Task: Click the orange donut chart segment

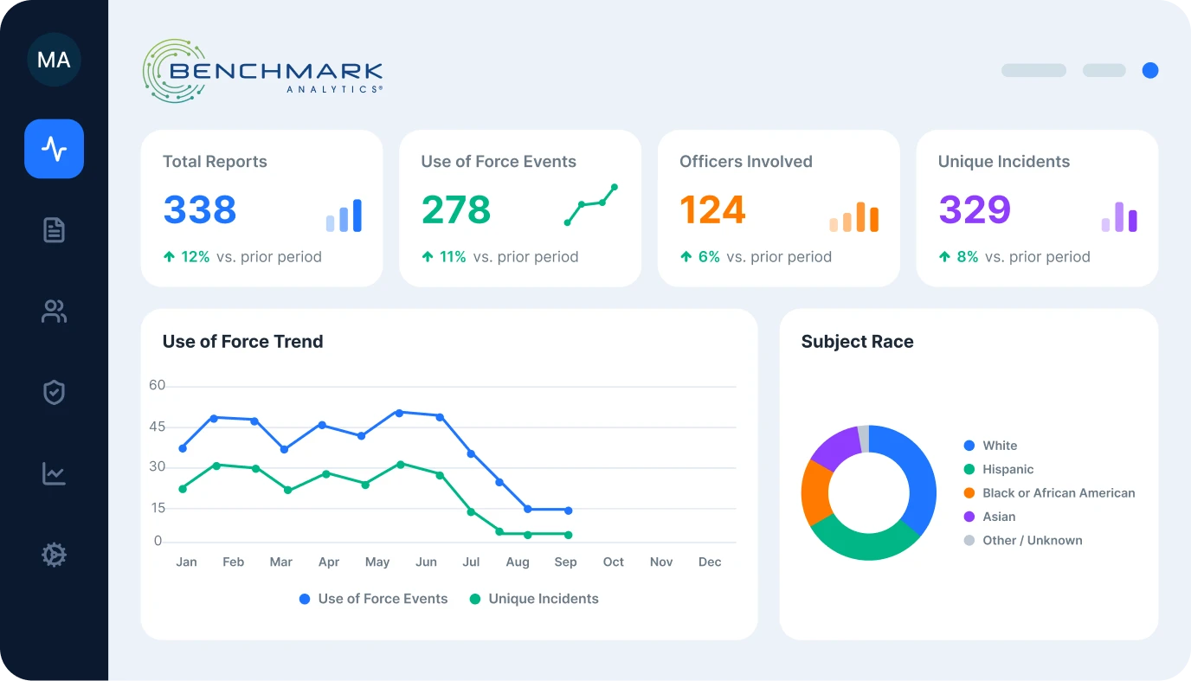Action: pos(814,491)
